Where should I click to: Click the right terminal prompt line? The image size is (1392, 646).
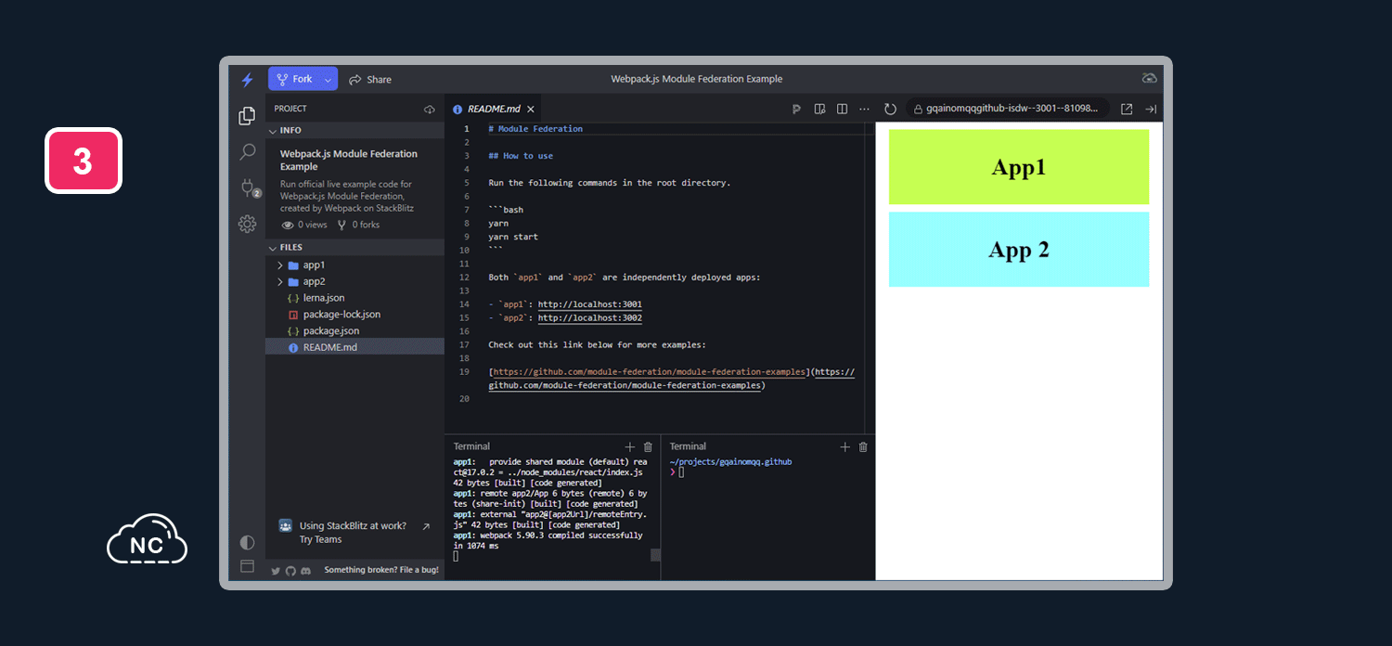(x=677, y=472)
